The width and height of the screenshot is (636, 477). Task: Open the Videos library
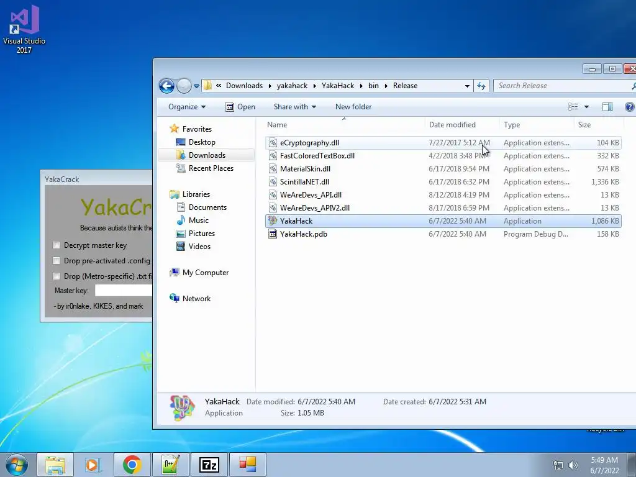[x=194, y=246]
